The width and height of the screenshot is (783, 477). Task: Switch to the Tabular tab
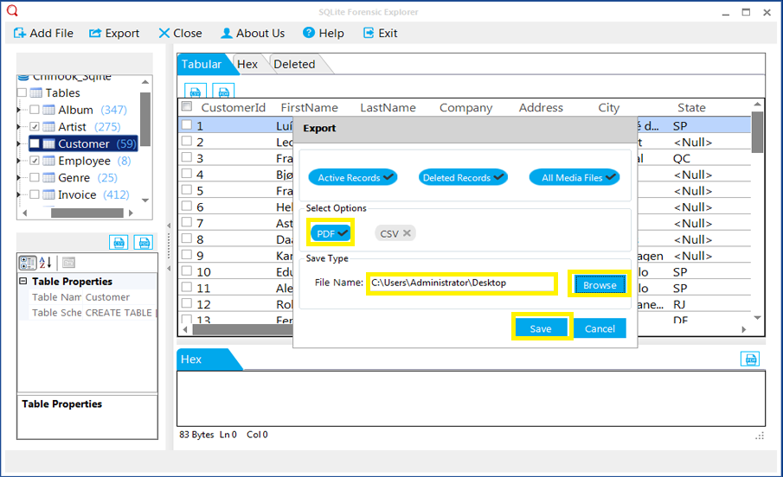(202, 64)
